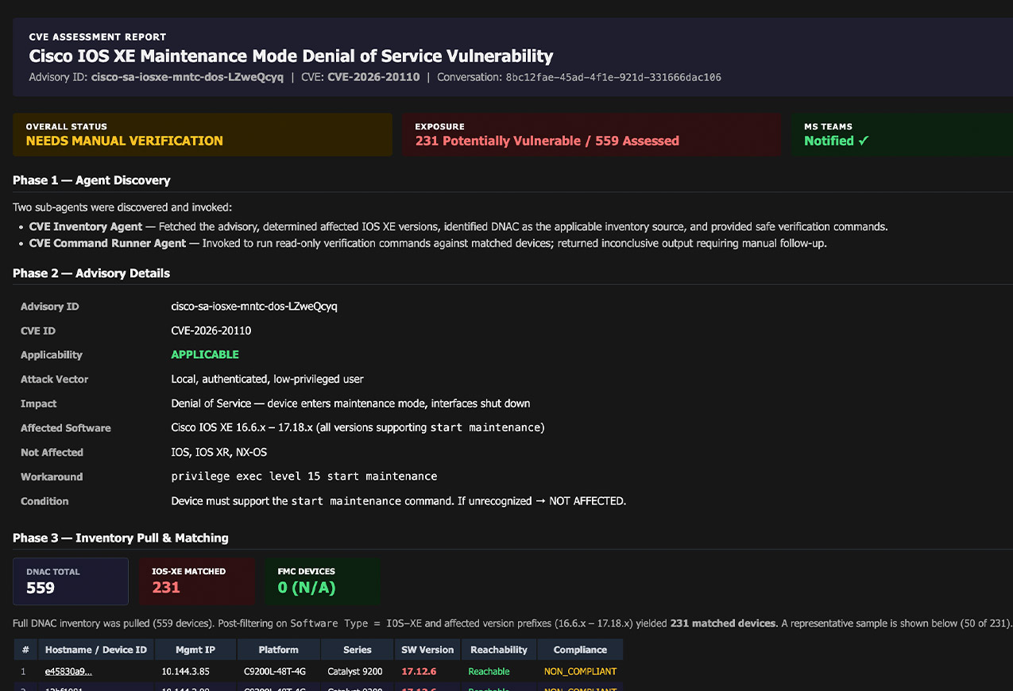
Task: Click the Attack Vector value text
Action: click(268, 380)
